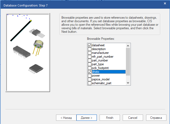Viewport: 170px width, 124px height.
Task: Check the schematic_part checkbox
Action: point(89,83)
